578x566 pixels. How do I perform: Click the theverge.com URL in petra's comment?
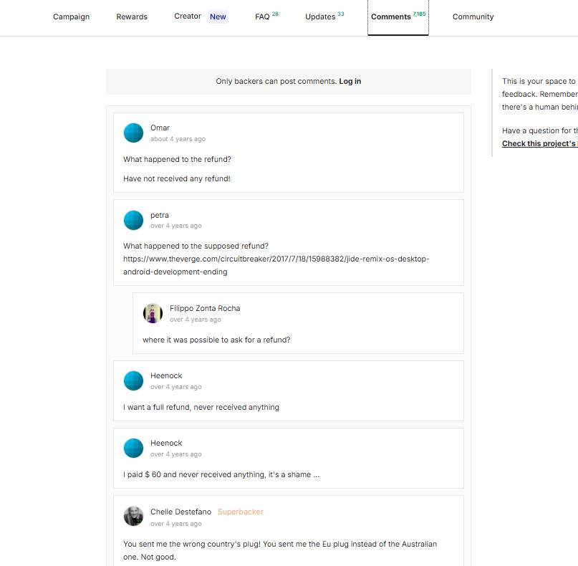coord(276,265)
